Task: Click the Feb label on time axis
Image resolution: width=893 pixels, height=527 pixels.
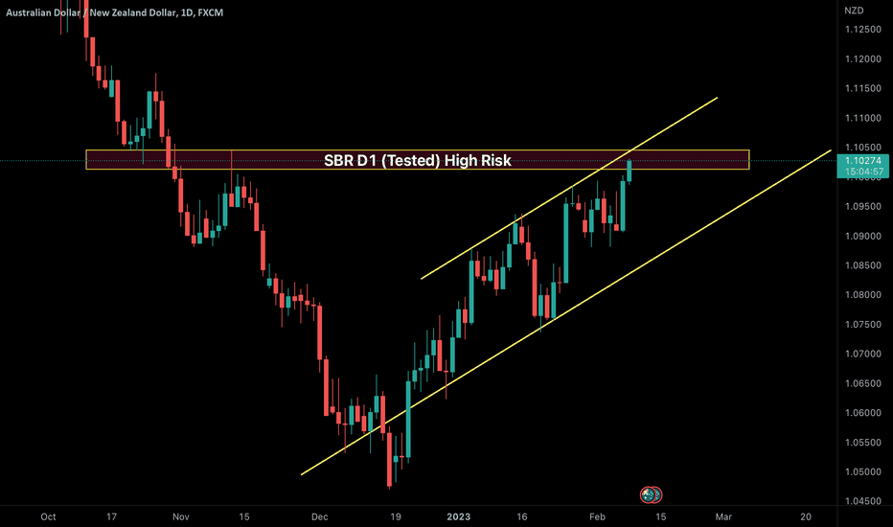Action: (x=597, y=516)
